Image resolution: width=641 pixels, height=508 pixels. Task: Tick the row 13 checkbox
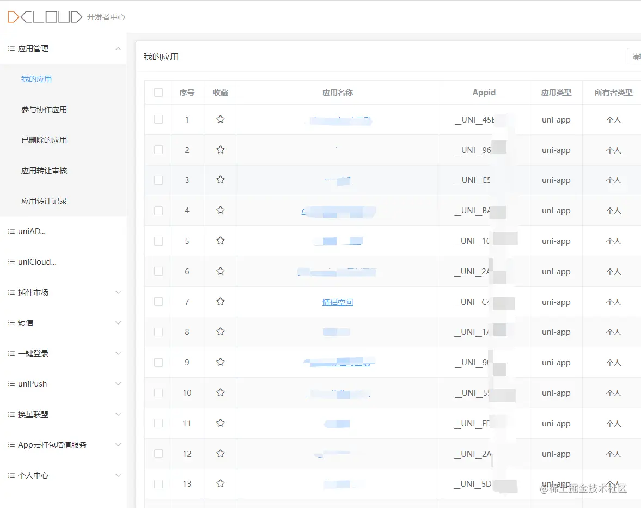[158, 484]
